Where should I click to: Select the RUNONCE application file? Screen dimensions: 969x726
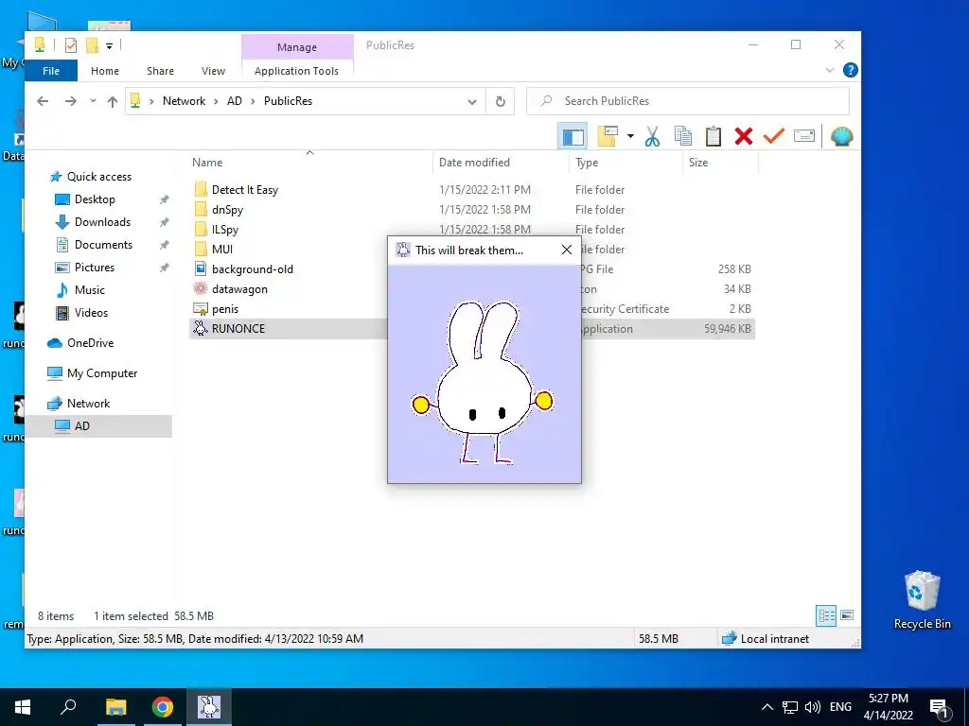pos(238,328)
